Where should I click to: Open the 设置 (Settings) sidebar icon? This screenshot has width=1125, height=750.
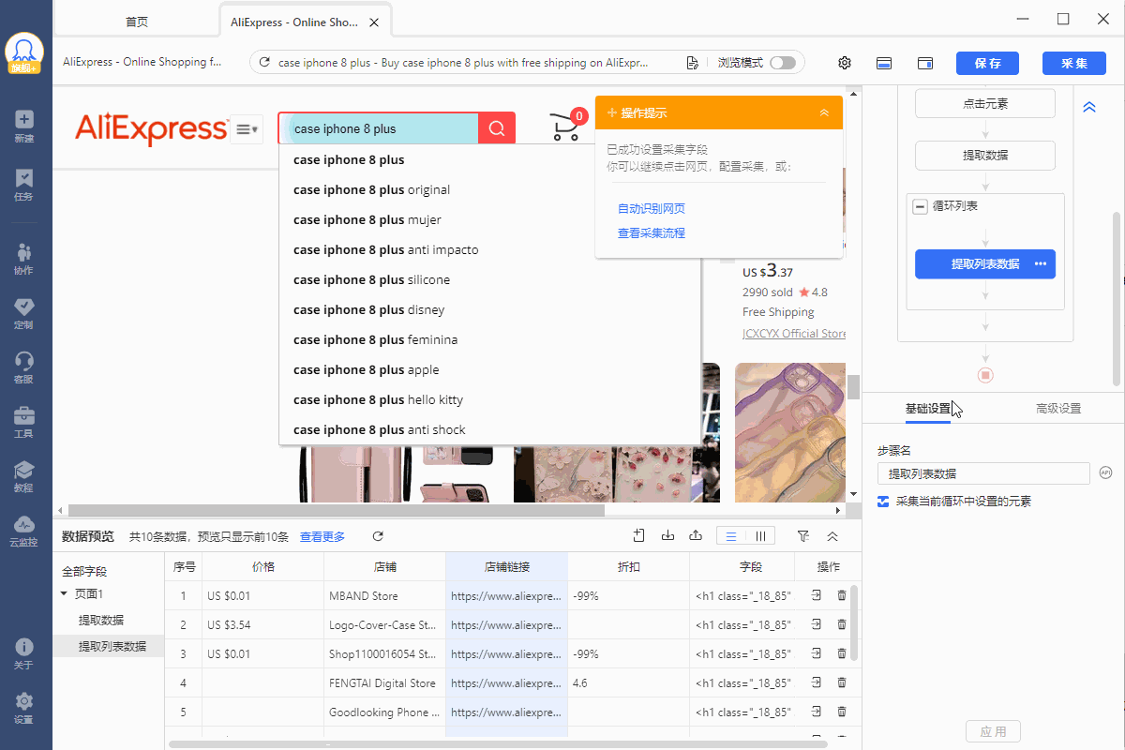24,708
